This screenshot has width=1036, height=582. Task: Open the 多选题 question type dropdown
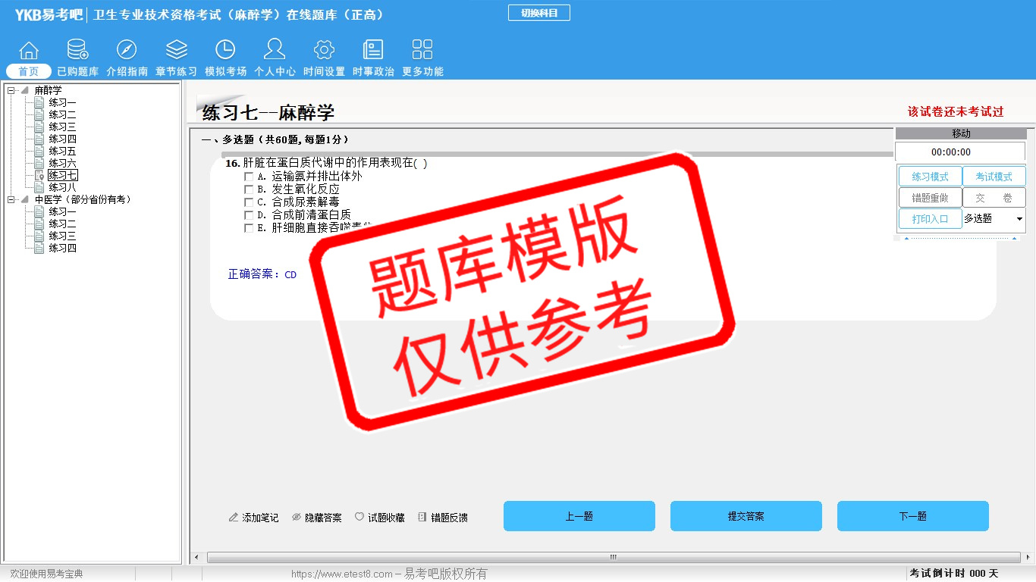(994, 219)
